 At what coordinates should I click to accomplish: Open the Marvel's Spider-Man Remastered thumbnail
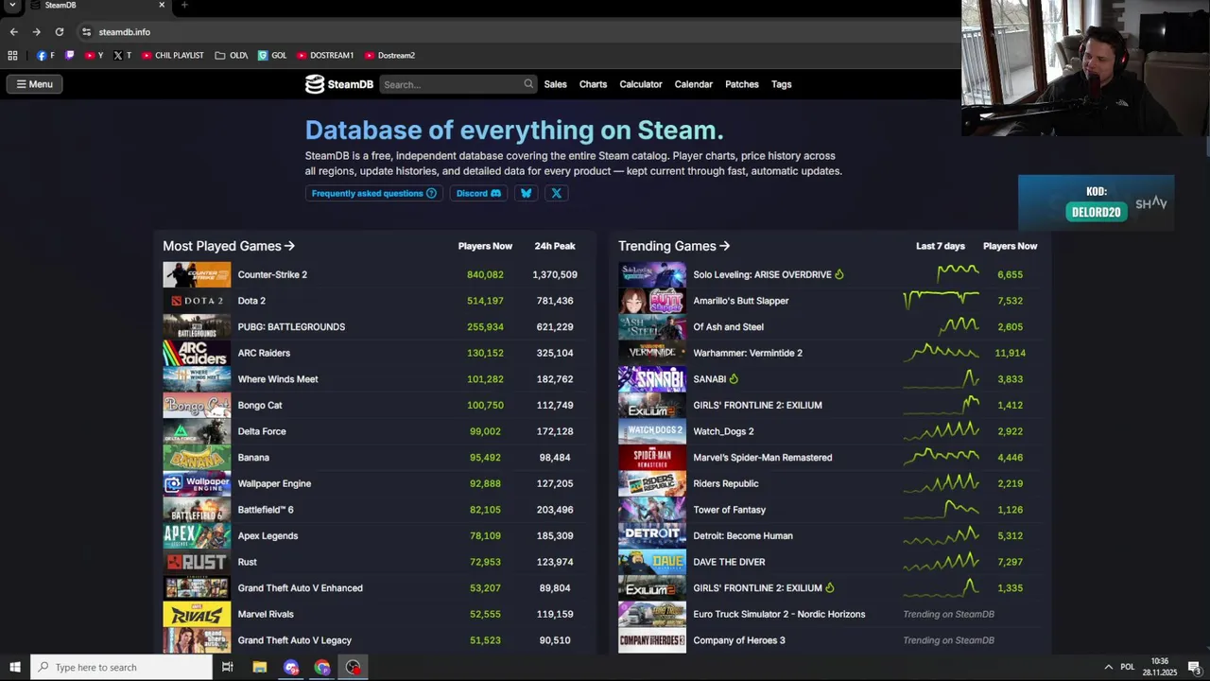pyautogui.click(x=652, y=457)
